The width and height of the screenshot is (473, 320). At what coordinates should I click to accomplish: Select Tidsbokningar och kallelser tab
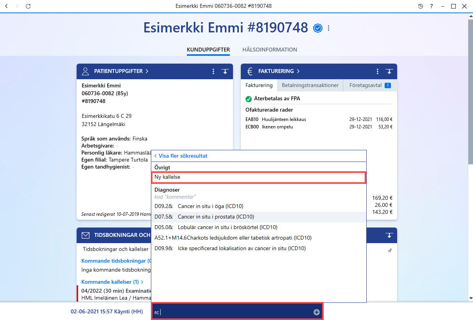pos(116,249)
